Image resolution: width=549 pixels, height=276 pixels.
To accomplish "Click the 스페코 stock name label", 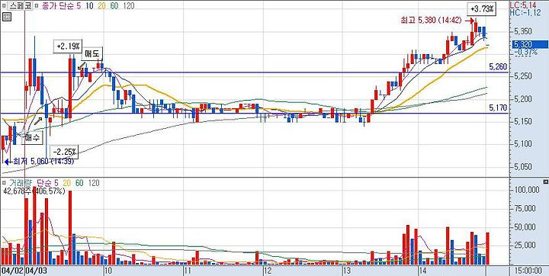I will point(21,5).
